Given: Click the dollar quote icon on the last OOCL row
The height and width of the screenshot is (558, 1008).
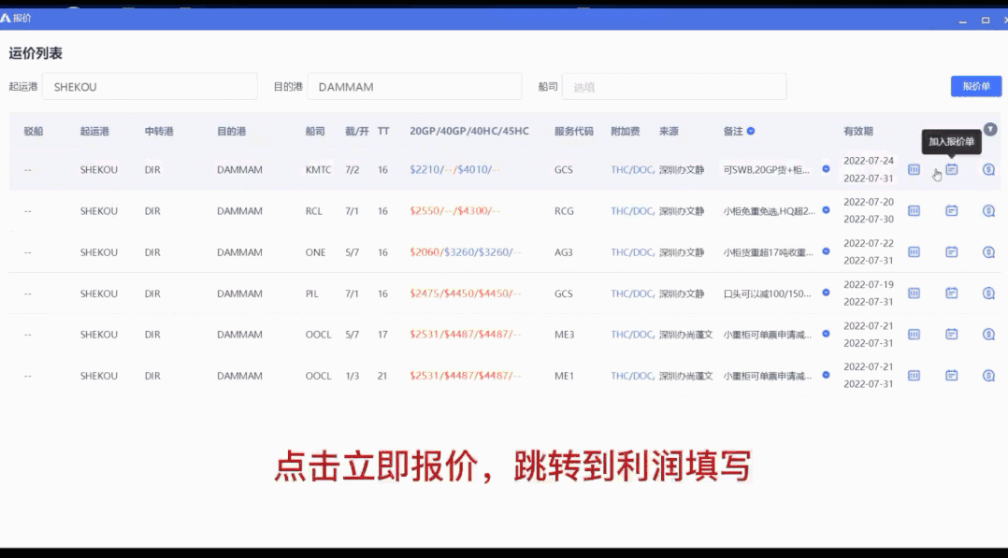Looking at the screenshot, I should [988, 375].
